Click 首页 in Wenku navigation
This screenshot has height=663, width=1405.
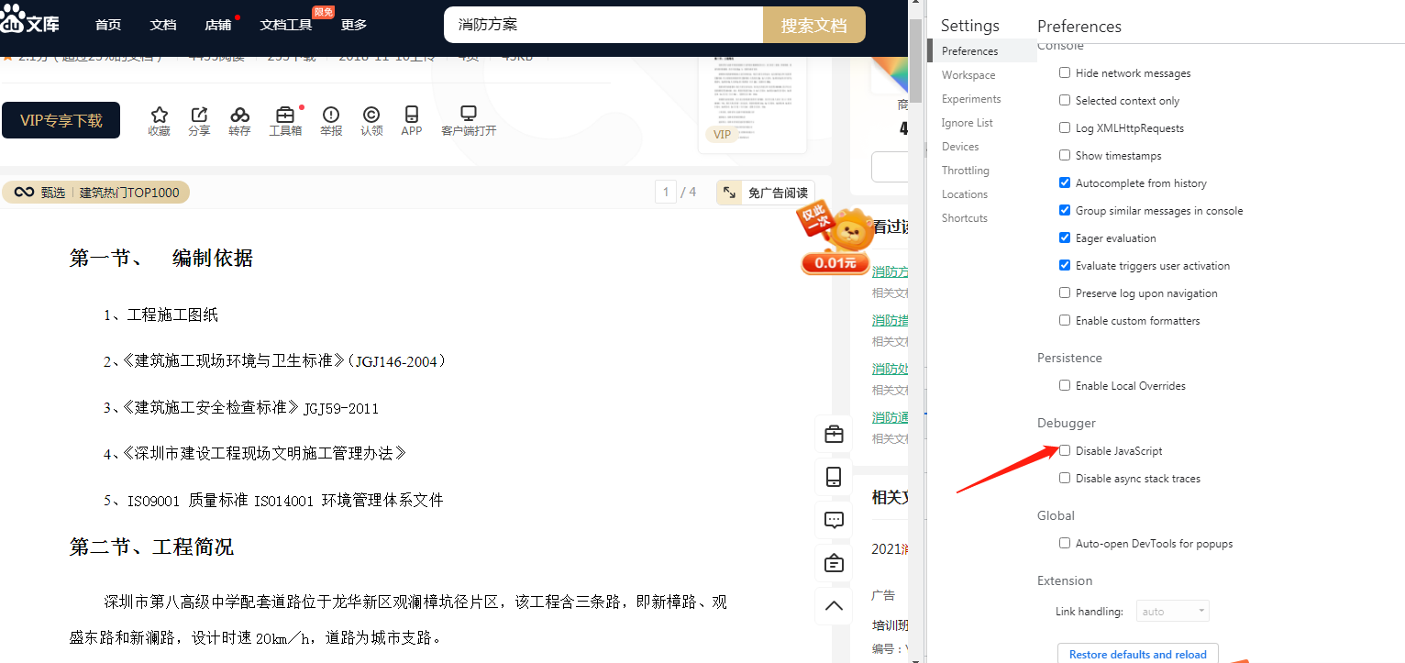pyautogui.click(x=108, y=25)
